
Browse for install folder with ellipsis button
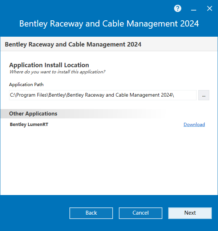[x=204, y=95]
